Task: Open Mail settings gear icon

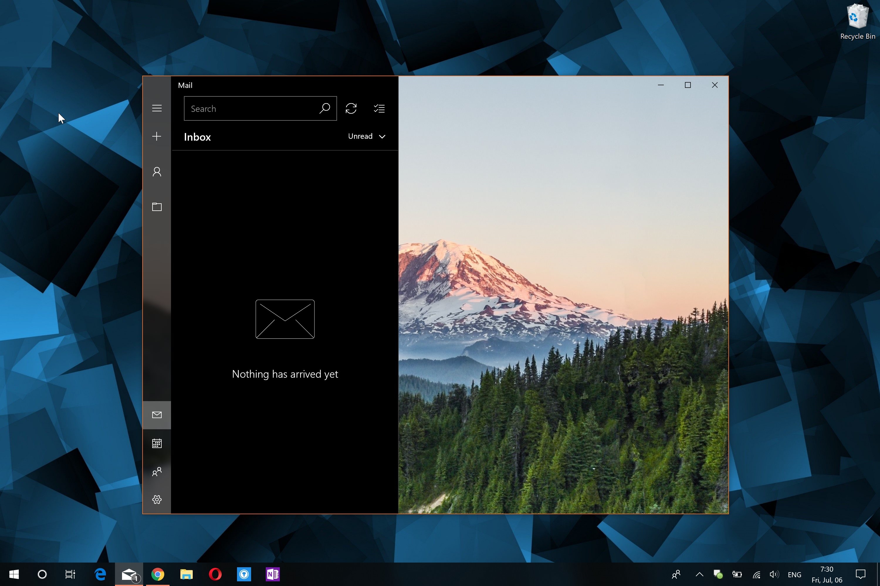Action: (x=157, y=499)
